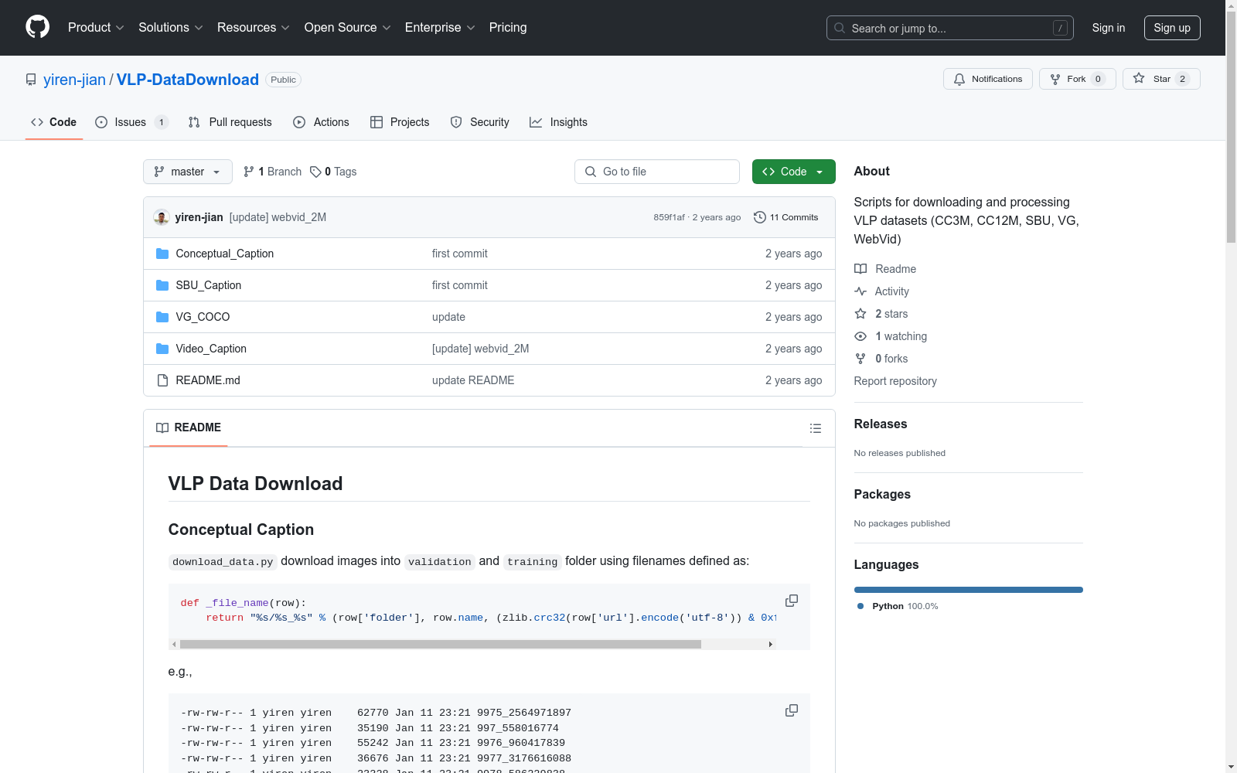Open the VG_COCO folder
The image size is (1237, 773).
point(203,317)
